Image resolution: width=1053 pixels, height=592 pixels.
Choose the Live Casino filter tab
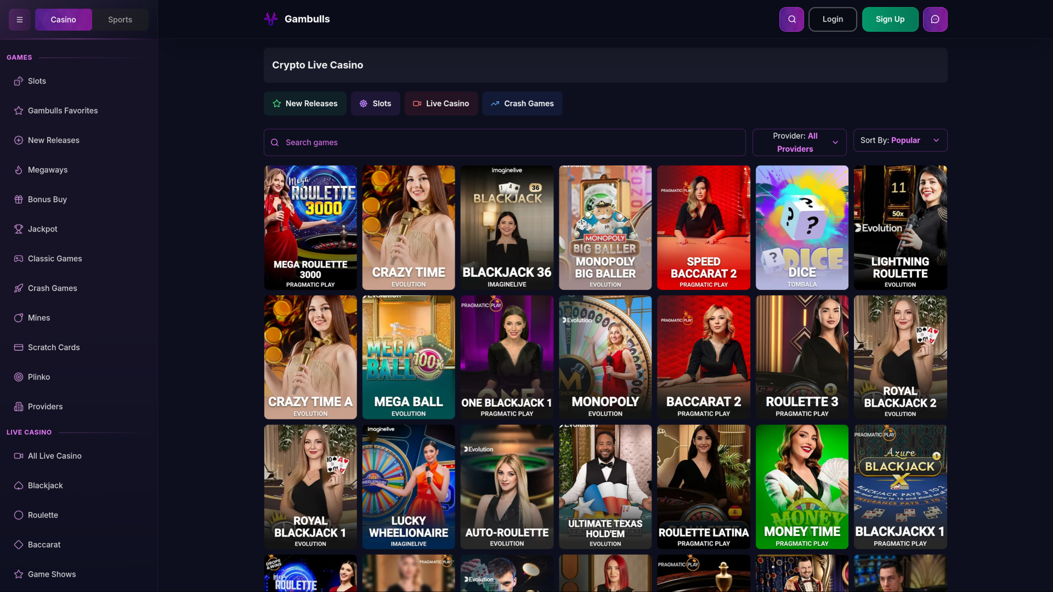[x=441, y=104]
